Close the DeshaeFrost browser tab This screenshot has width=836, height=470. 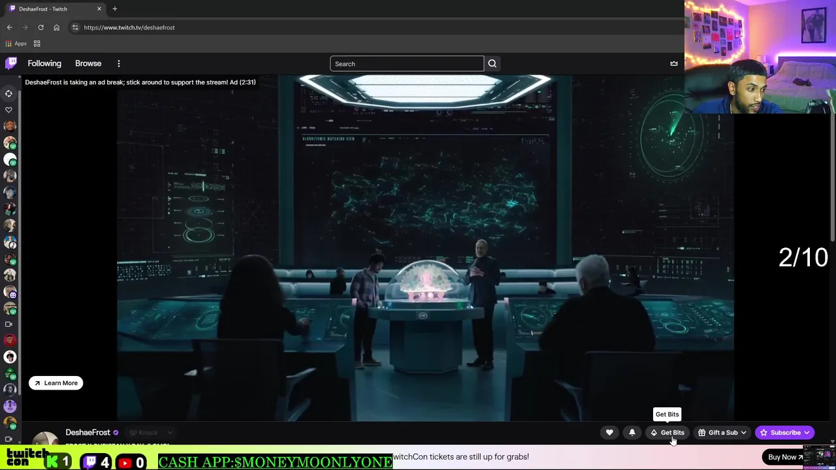click(99, 8)
